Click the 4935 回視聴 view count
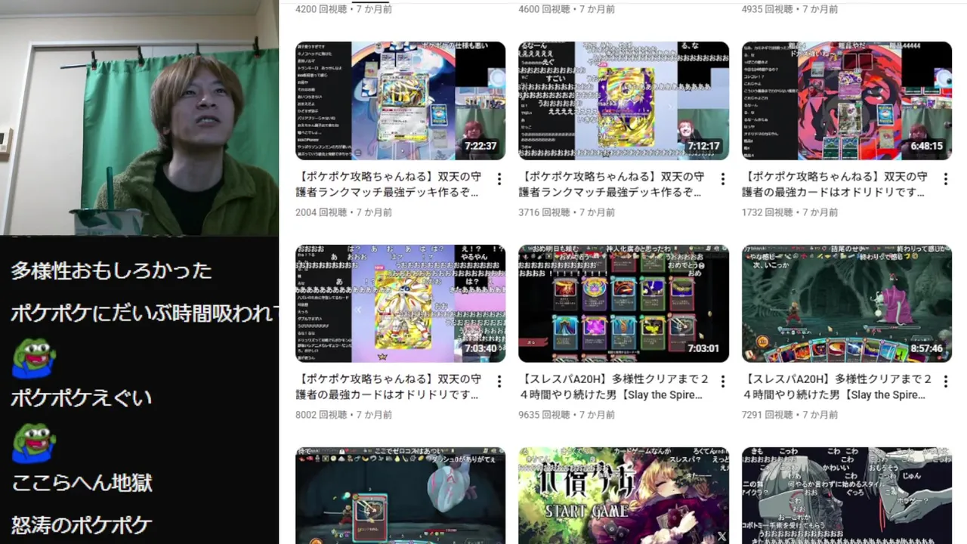The image size is (967, 544). point(768,10)
